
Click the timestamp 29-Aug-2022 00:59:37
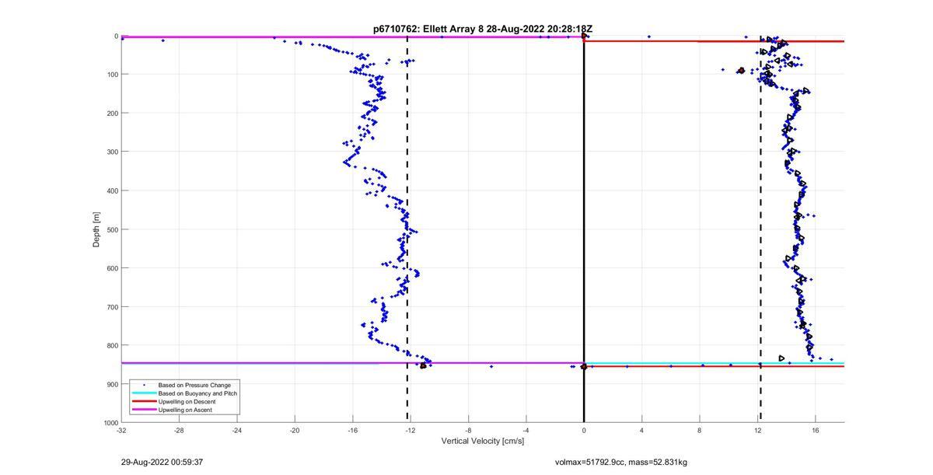(x=160, y=462)
